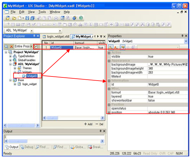Open the dropdown arrow beside New document

point(23,18)
